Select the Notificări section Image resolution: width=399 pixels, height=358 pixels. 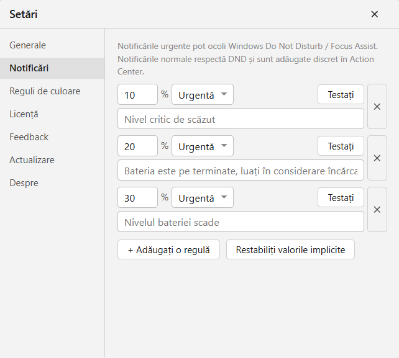click(x=52, y=68)
